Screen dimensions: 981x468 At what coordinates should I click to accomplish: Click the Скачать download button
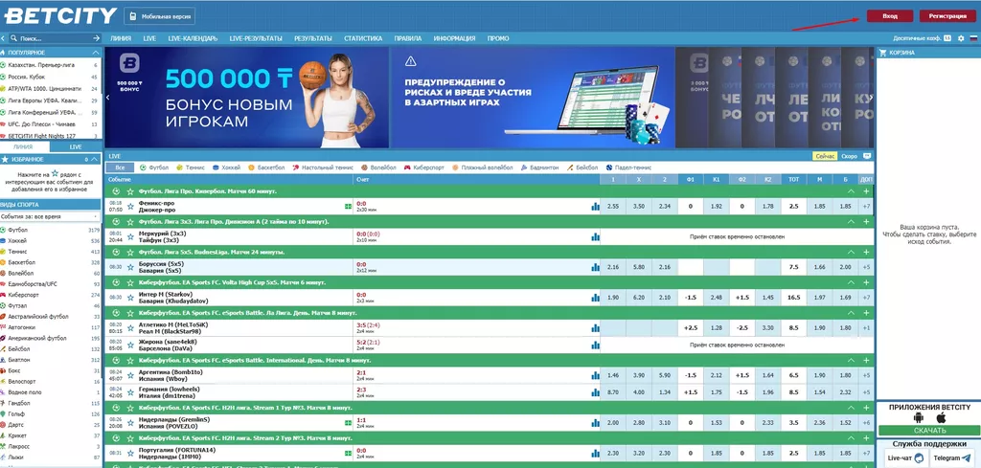(928, 431)
